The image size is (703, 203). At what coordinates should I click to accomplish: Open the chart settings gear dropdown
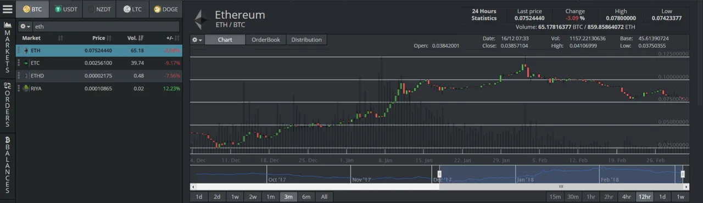pos(197,40)
